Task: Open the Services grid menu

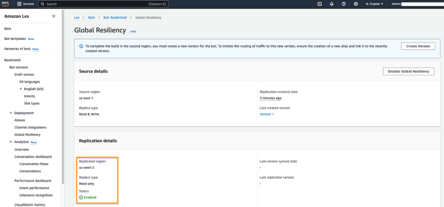Action: pyautogui.click(x=26, y=4)
